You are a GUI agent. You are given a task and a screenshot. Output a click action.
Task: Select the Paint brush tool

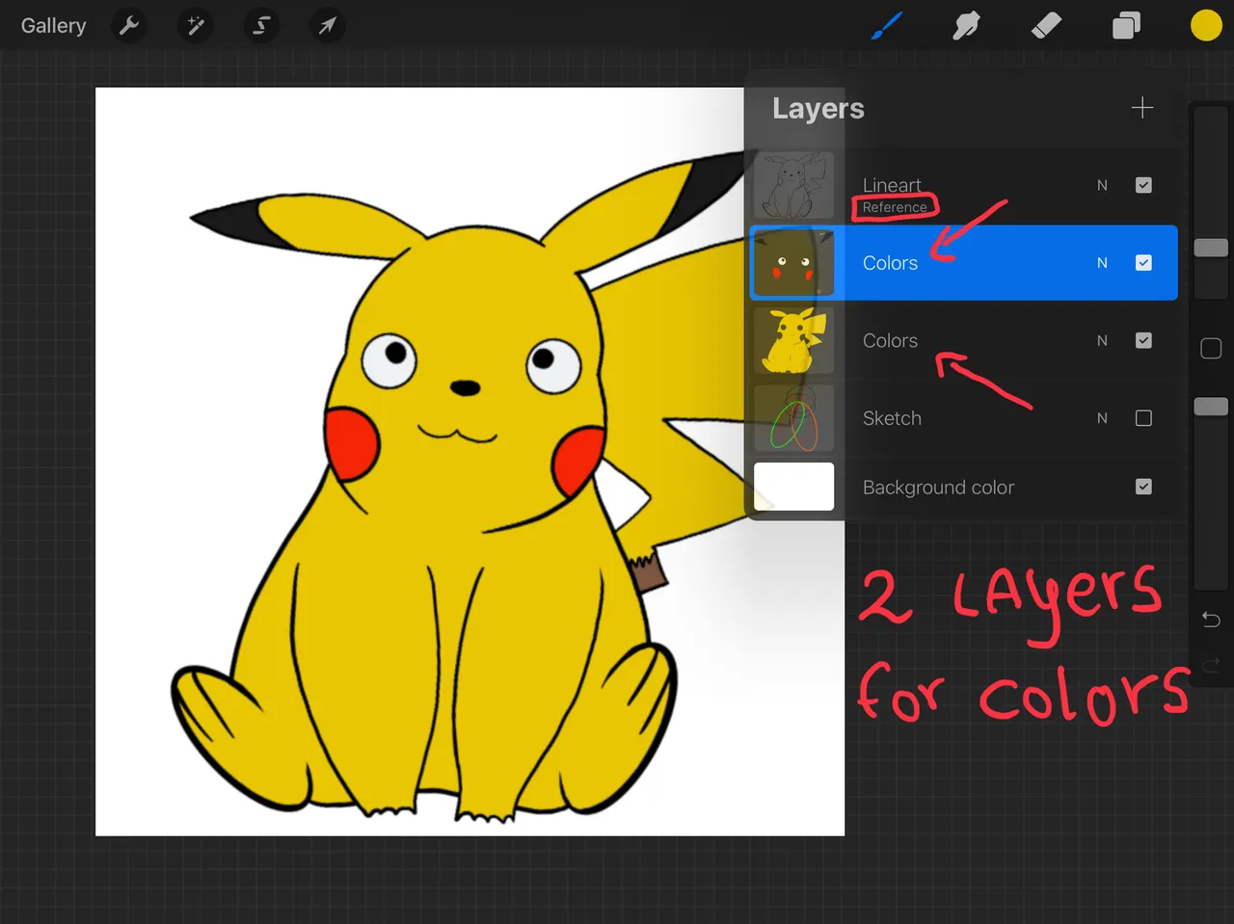pos(886,26)
